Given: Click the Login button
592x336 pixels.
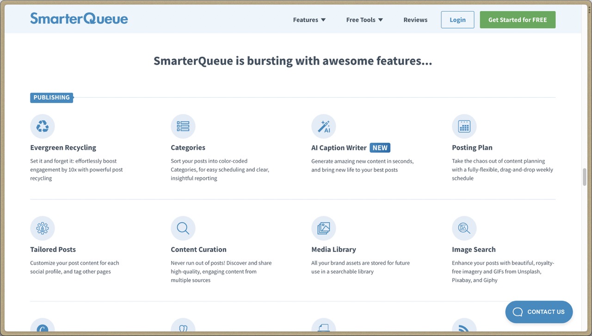Looking at the screenshot, I should (457, 20).
